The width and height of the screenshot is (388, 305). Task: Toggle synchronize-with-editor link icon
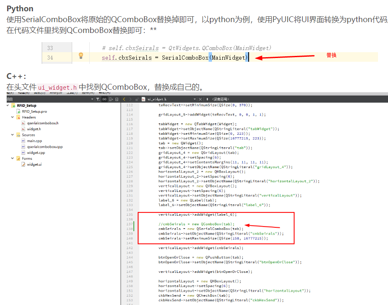[x=104, y=99]
